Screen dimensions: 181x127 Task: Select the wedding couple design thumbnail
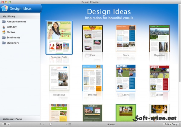pos(159,113)
